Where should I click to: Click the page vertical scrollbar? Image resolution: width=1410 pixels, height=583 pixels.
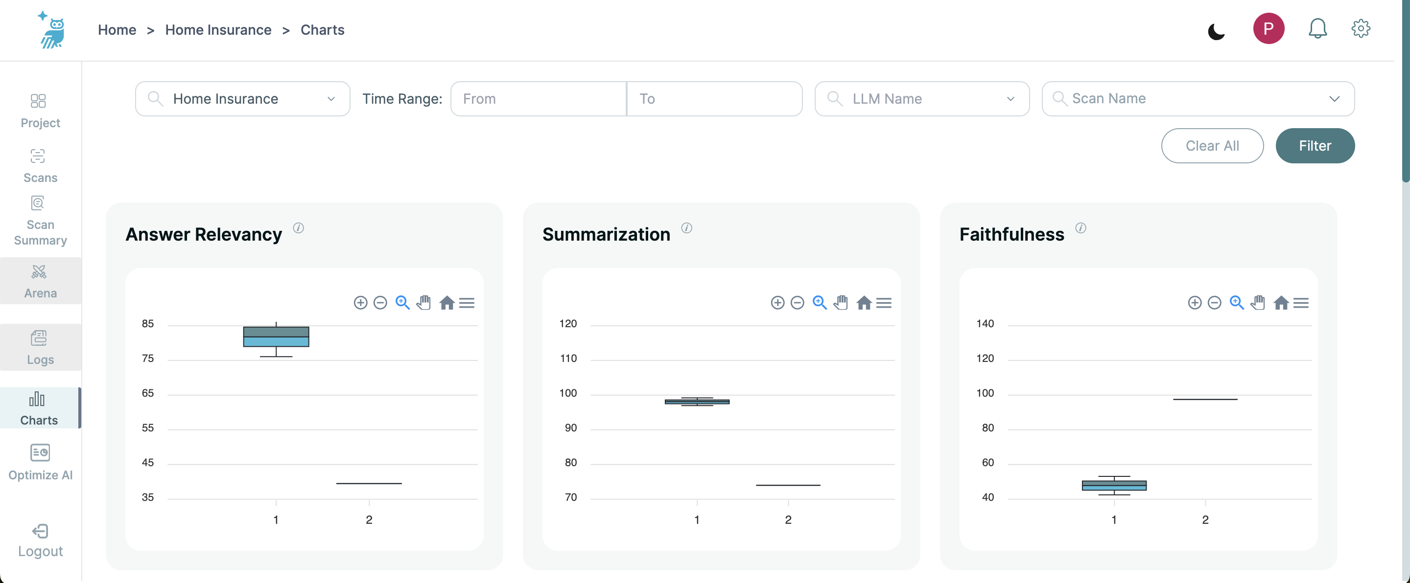click(1405, 91)
